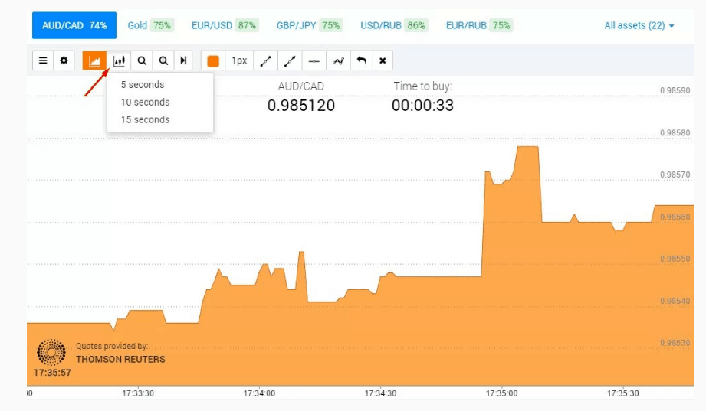
Task: Jump to latest quote icon
Action: point(183,60)
